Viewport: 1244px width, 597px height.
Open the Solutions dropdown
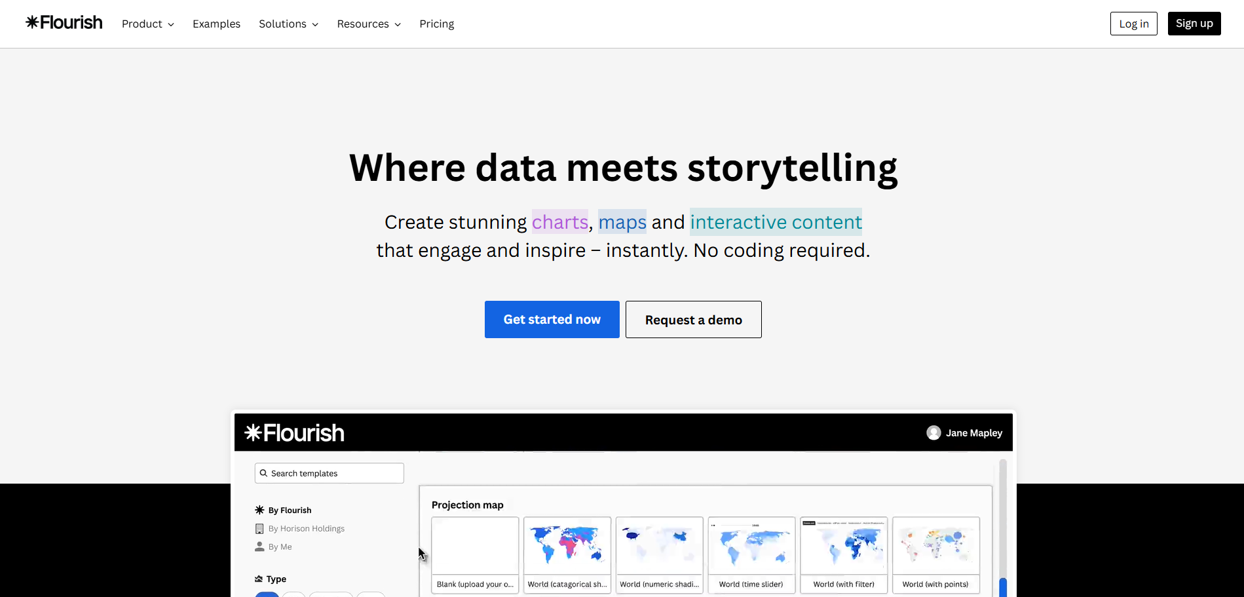288,24
